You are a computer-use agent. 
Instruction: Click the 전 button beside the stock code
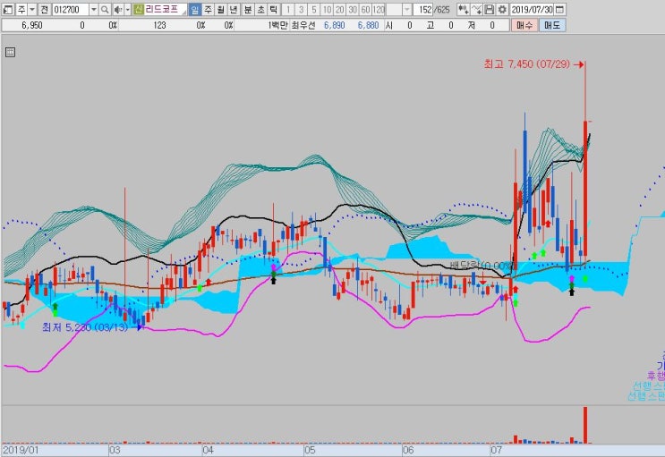tap(44, 9)
